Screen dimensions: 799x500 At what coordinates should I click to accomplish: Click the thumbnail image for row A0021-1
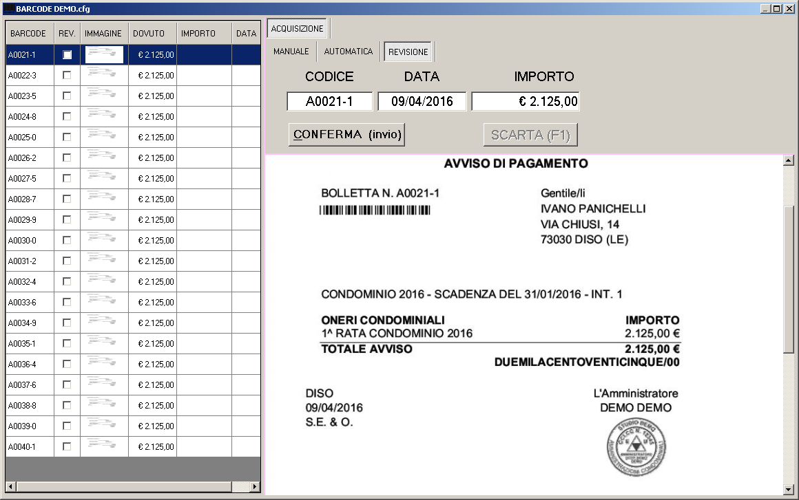click(104, 54)
